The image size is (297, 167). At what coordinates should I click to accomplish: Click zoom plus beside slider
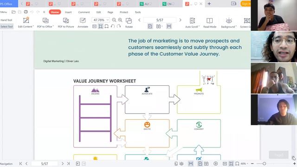[x=294, y=163]
